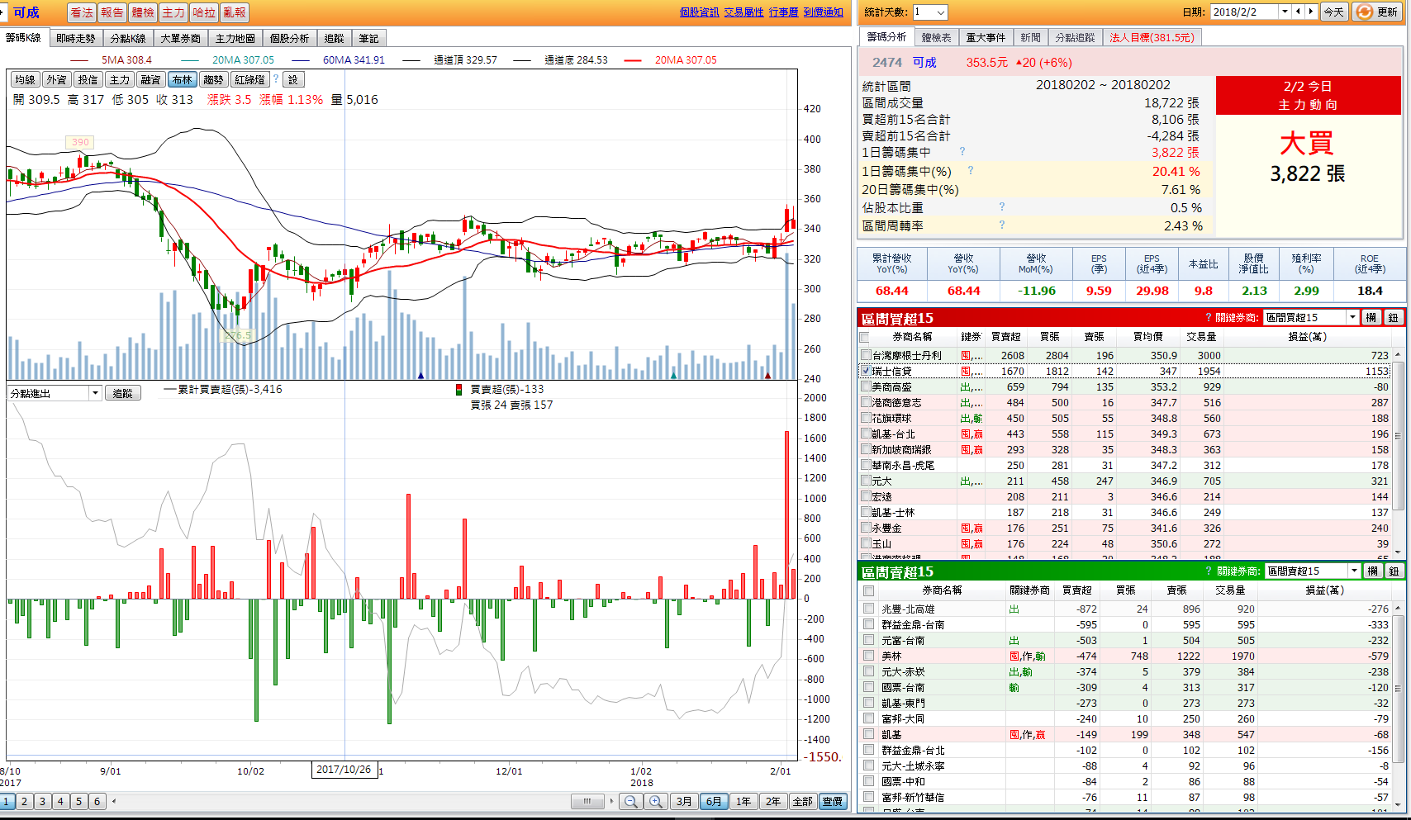Open the 日期 date picker dropdown

(x=1285, y=12)
